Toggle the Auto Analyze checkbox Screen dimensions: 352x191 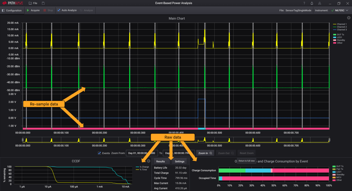[59, 10]
